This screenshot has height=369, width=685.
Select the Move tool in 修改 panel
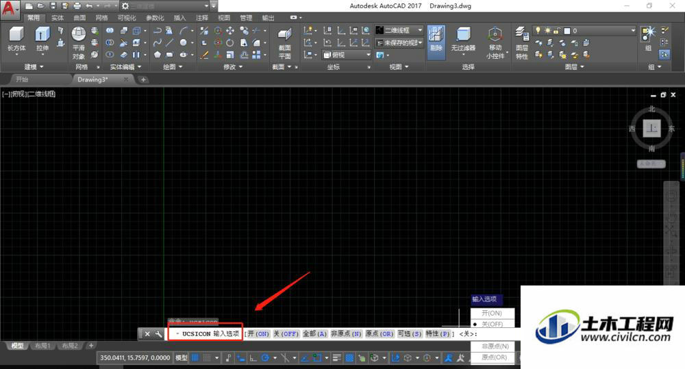(230, 31)
